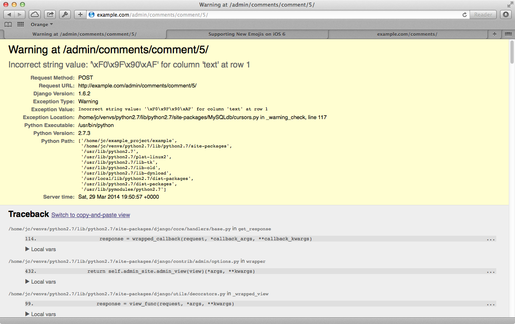
Task: Expand Local vars under get_response frame
Action: click(40, 249)
